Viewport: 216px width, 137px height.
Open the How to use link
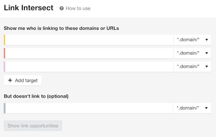(x=78, y=8)
